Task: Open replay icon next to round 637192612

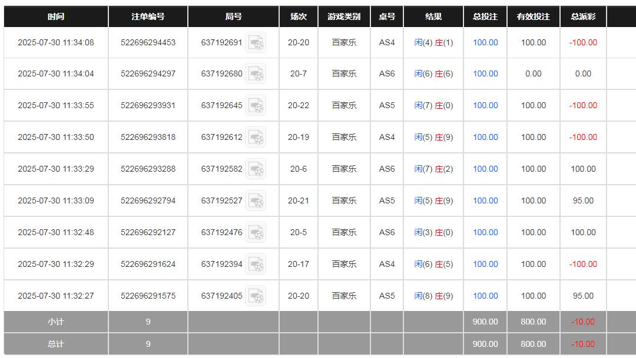Action: (x=256, y=138)
